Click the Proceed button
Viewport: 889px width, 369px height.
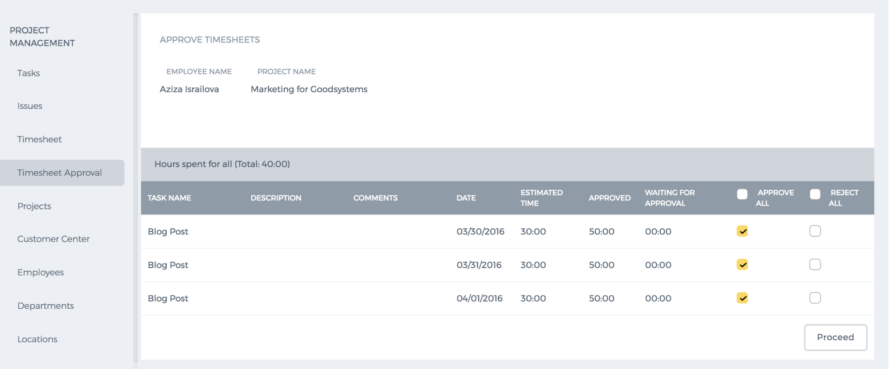[x=835, y=338]
